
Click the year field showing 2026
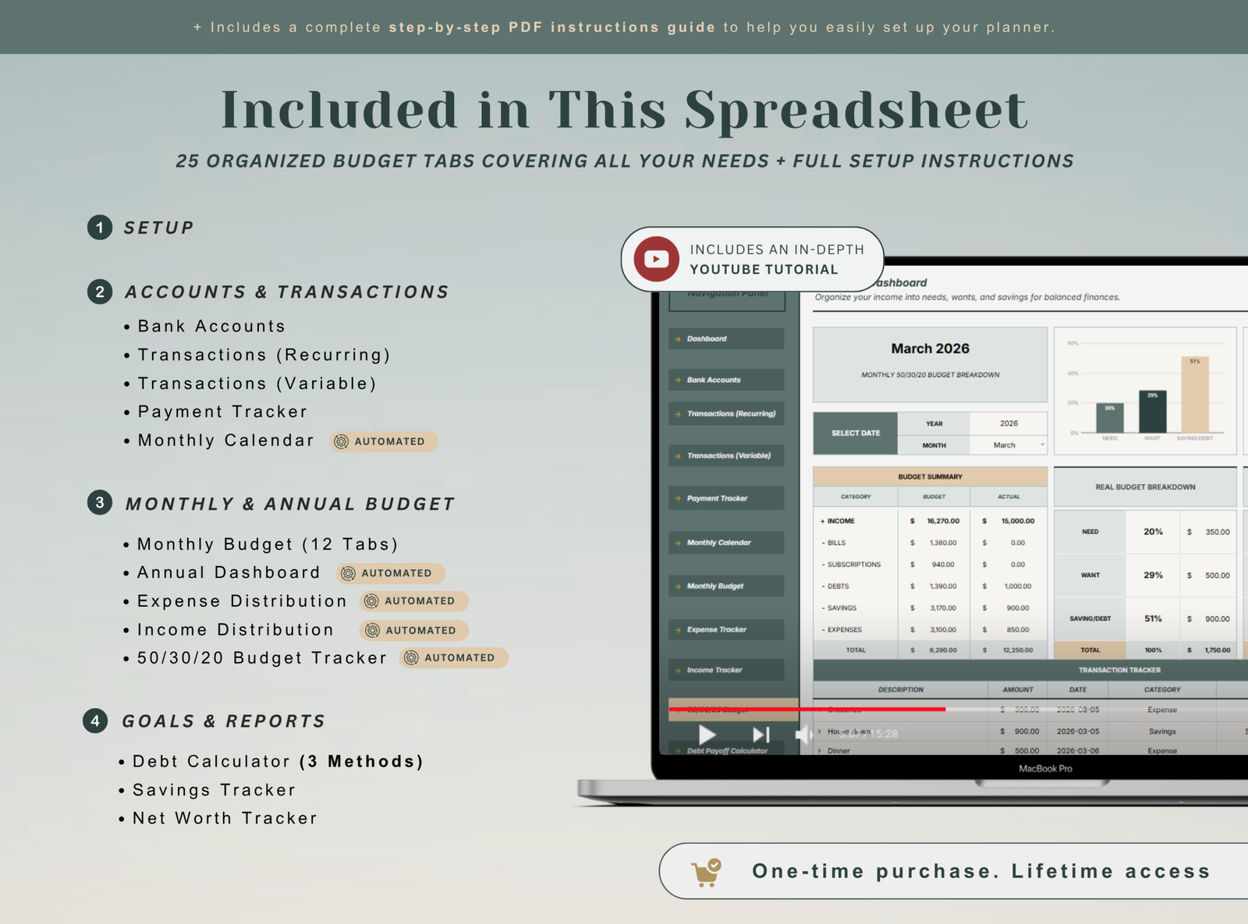point(1008,423)
